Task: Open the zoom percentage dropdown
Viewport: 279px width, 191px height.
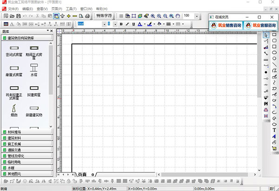Action: pos(197,16)
